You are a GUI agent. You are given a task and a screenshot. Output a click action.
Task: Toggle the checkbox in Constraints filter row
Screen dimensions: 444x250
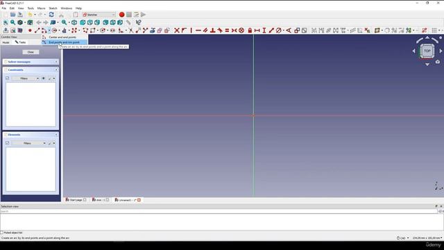(8, 78)
